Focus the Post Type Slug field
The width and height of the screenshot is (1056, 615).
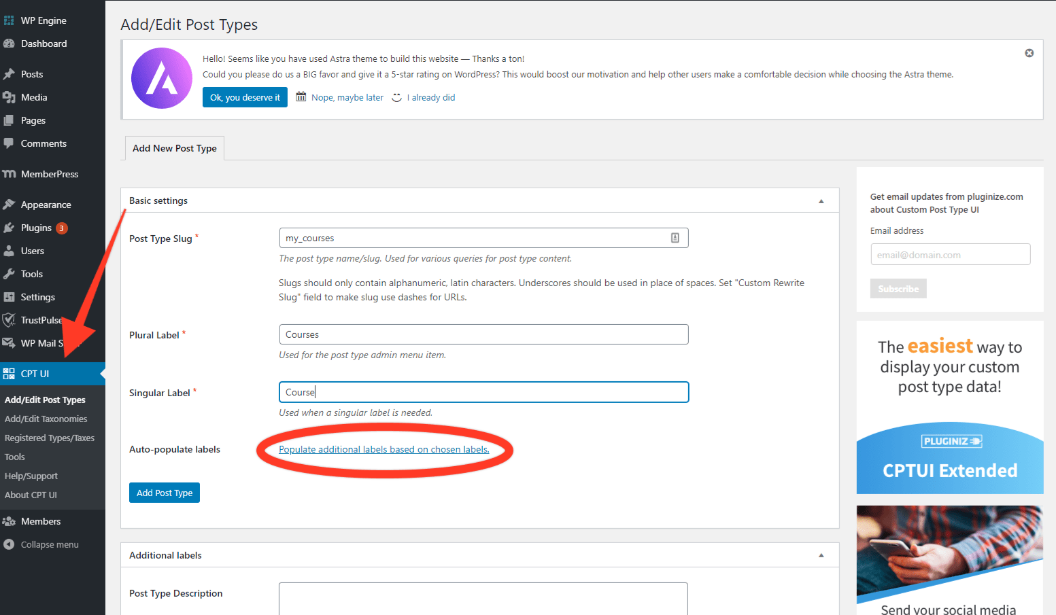coord(483,238)
